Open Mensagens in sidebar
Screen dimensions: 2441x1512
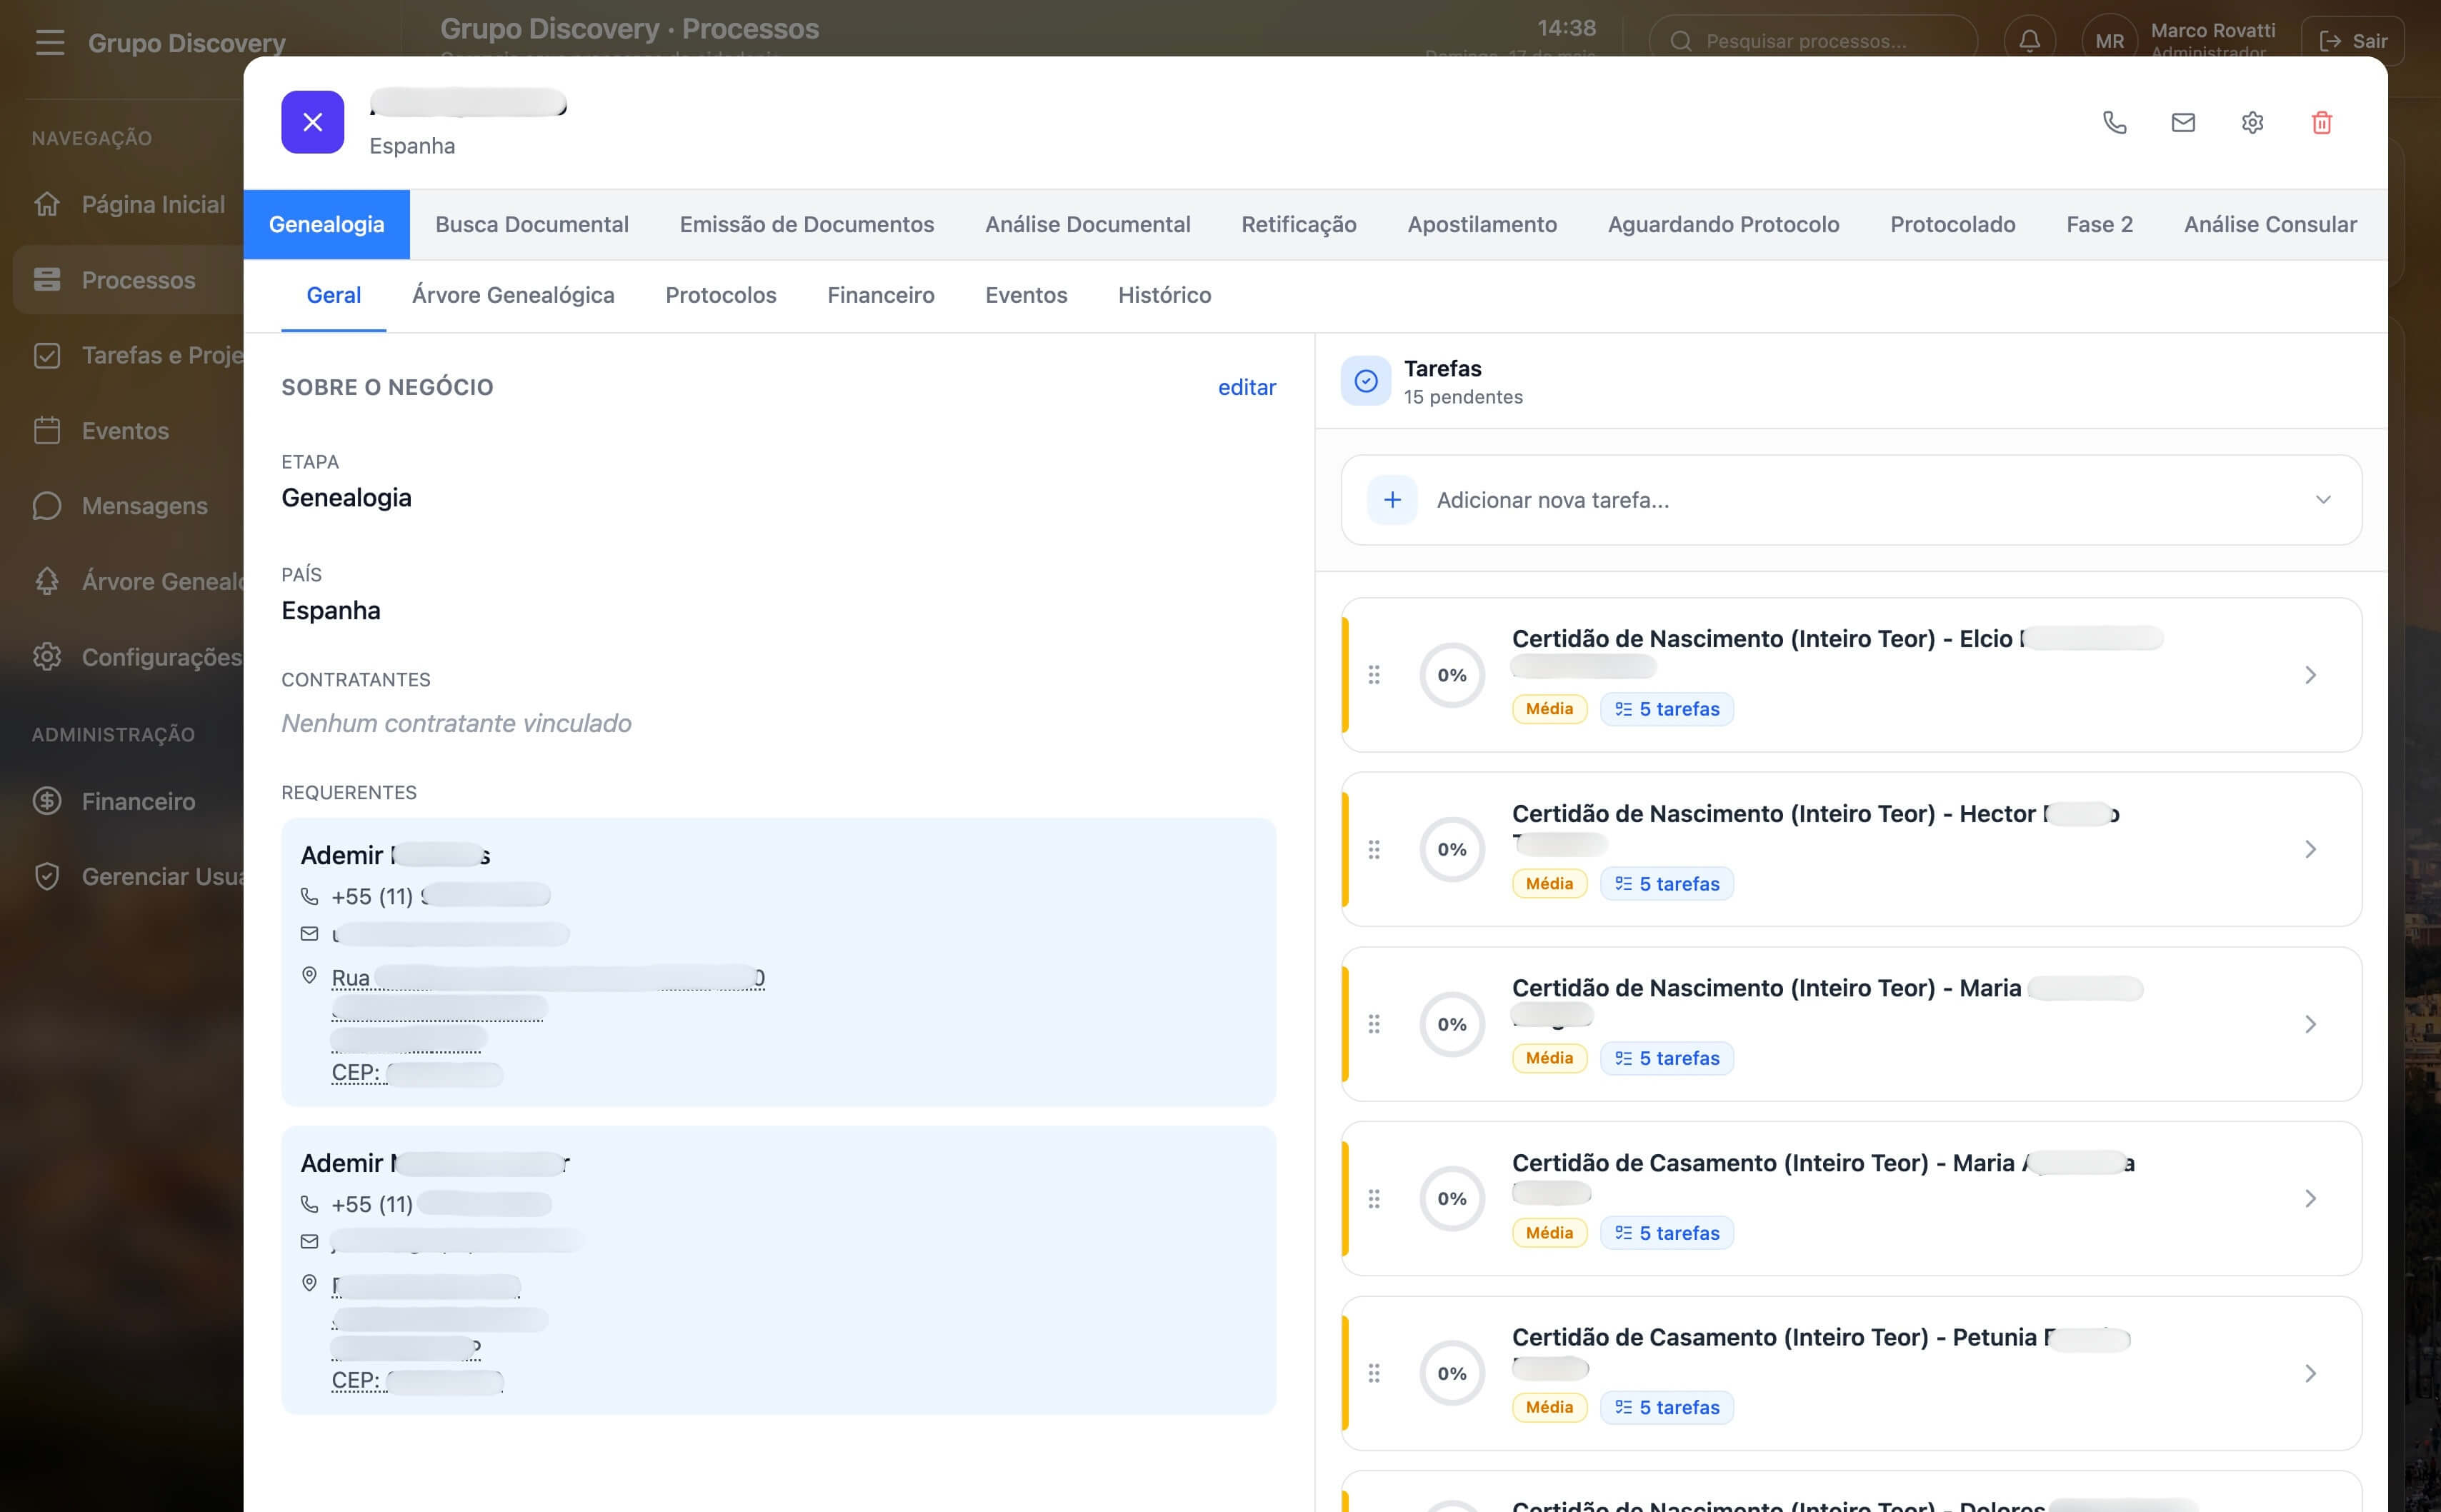(x=130, y=506)
